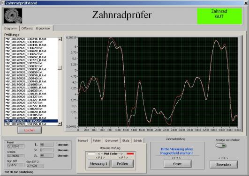
Task: Select the Diagramm tab
Action: click(11, 29)
